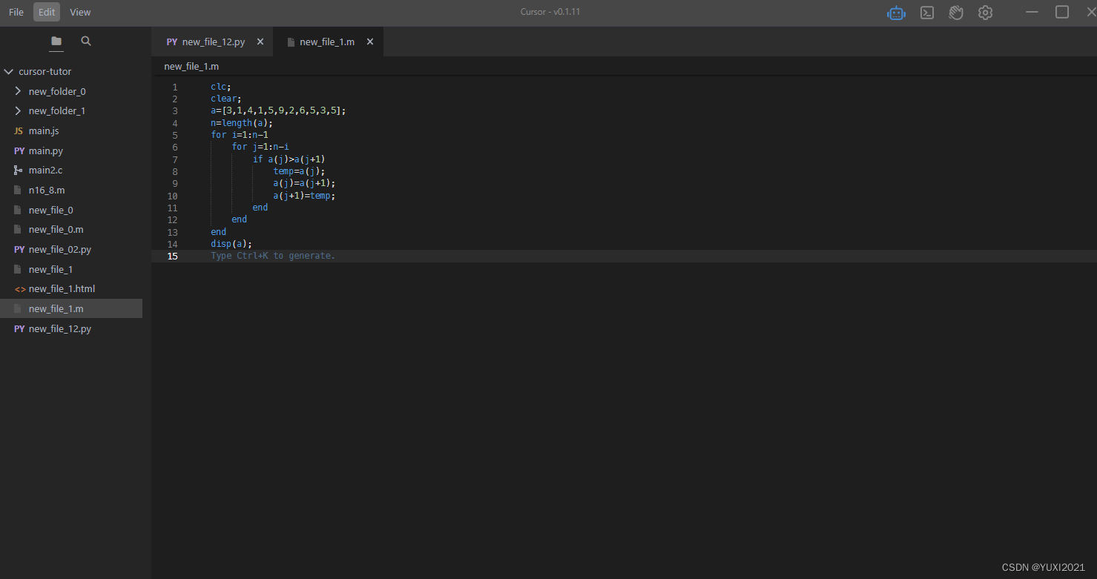Click the a(j+1)=temp; code line

[x=304, y=196]
